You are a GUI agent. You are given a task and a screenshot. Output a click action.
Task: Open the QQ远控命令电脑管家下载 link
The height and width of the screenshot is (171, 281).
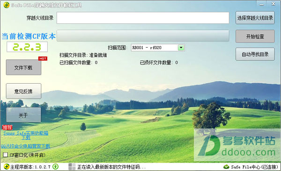coord(25,146)
